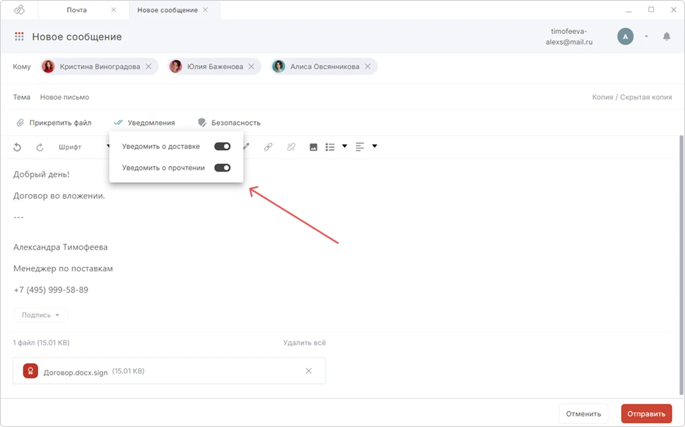This screenshot has height=427, width=685.
Task: Click the text 'Договор во вложении.'
Action: click(59, 196)
